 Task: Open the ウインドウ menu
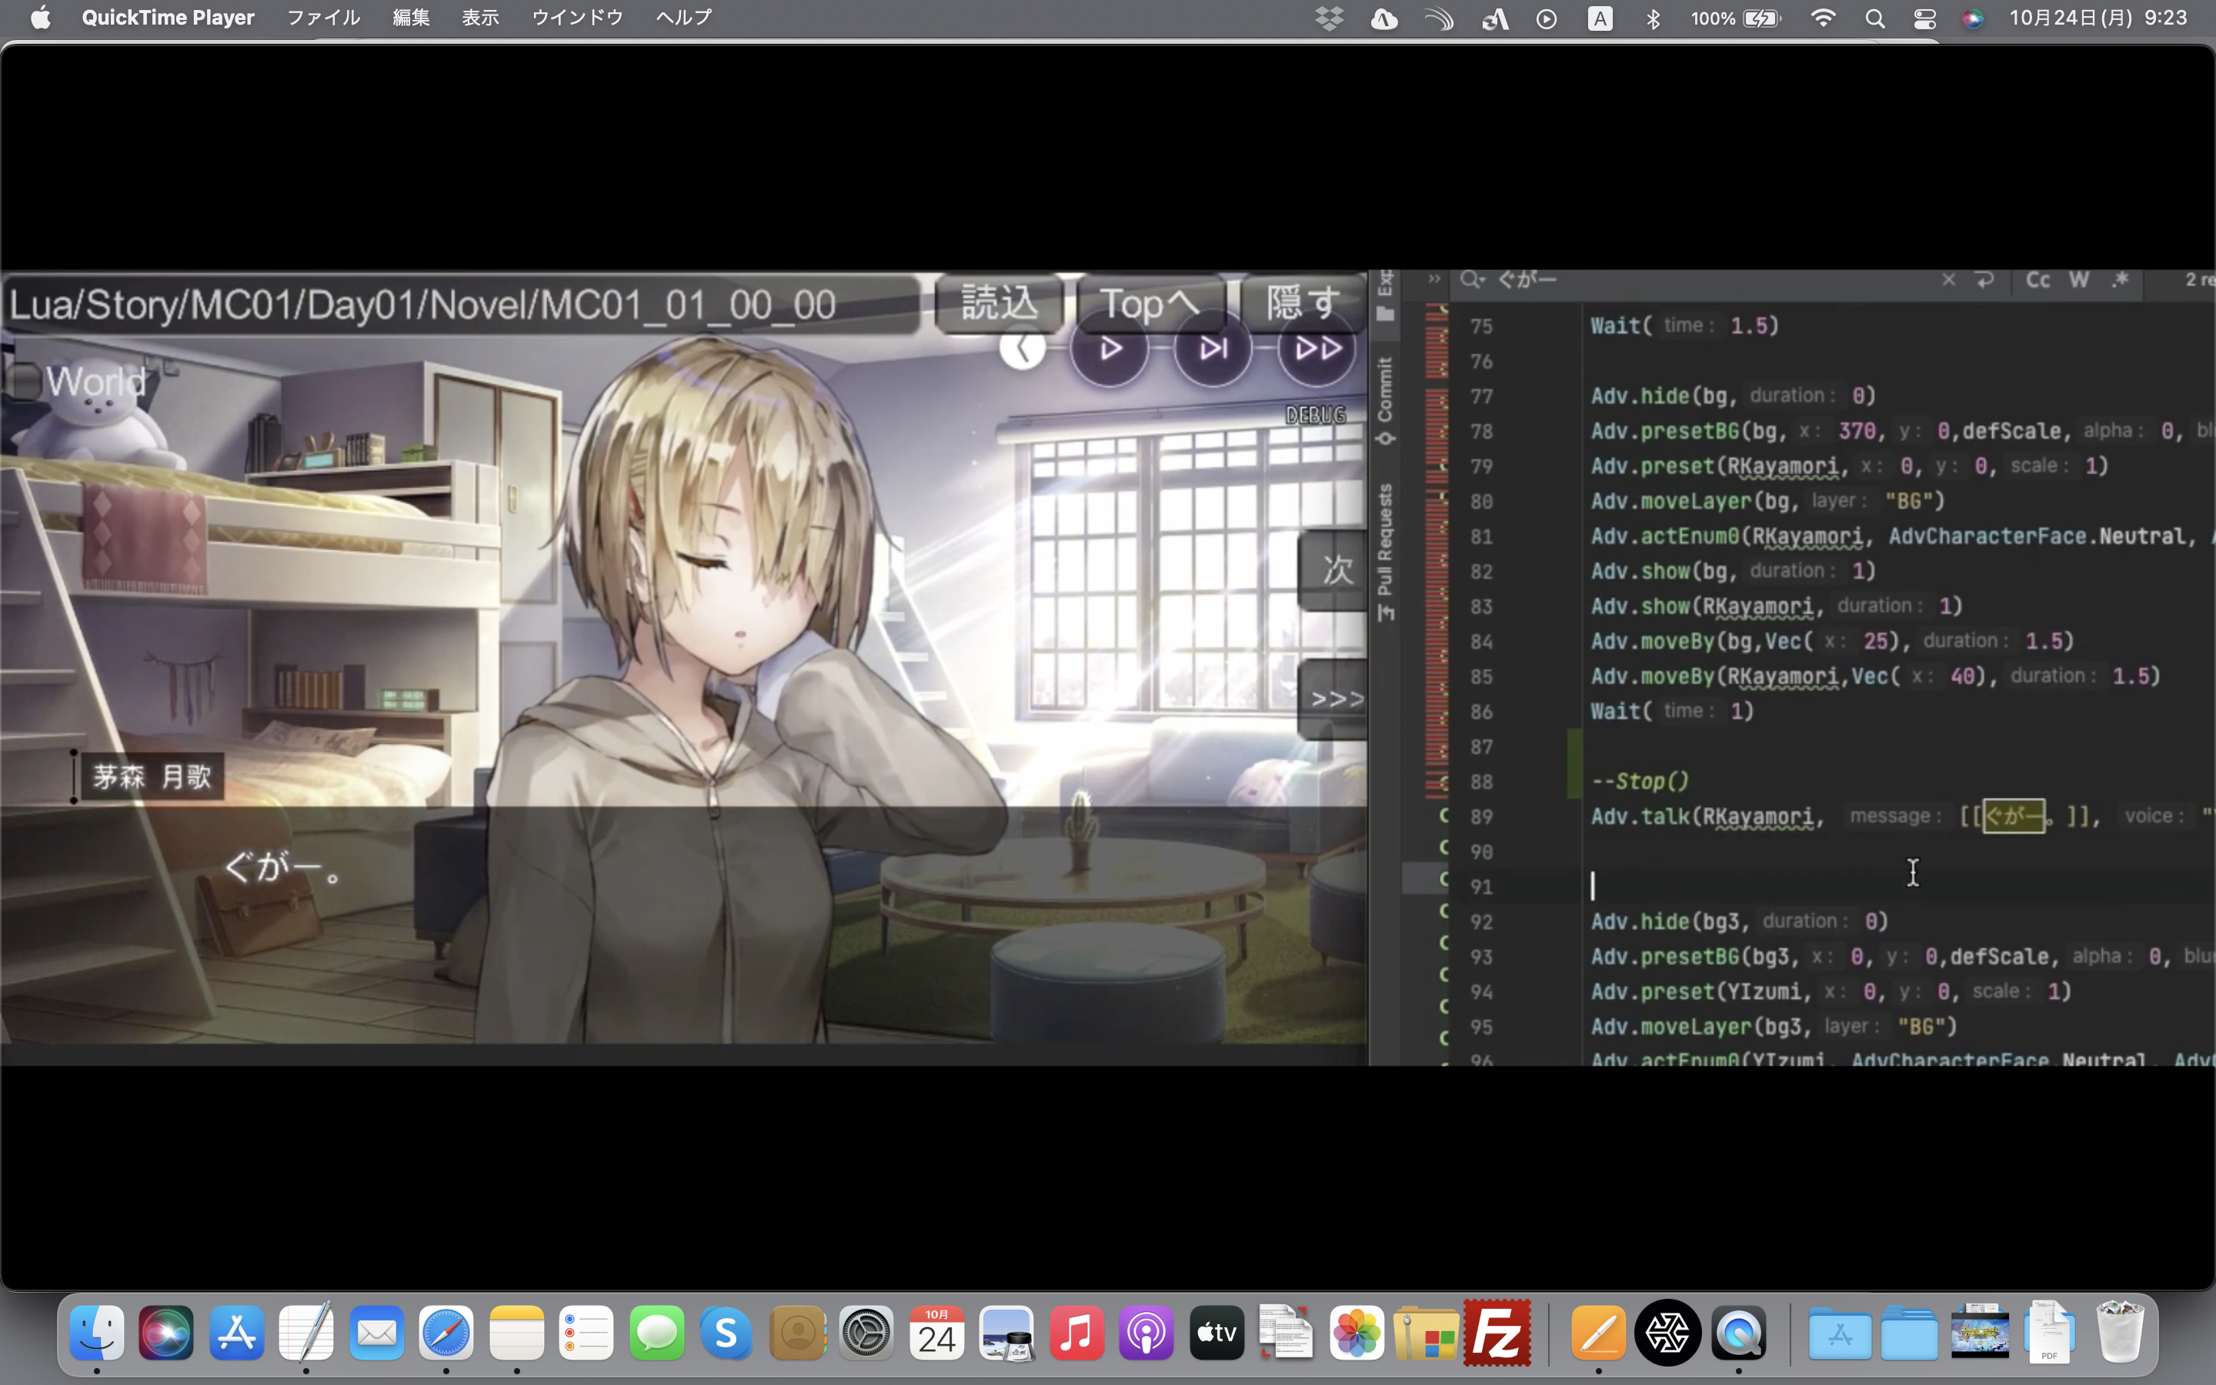(577, 18)
